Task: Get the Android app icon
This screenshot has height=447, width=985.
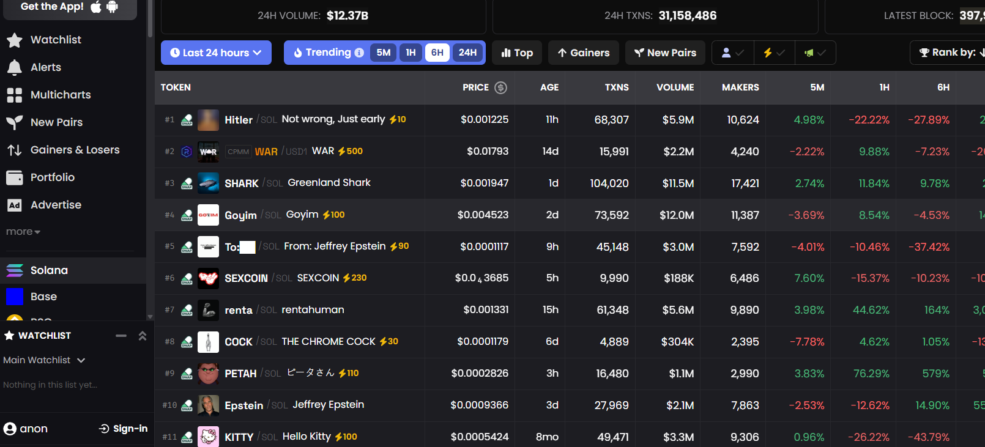Action: 112,7
